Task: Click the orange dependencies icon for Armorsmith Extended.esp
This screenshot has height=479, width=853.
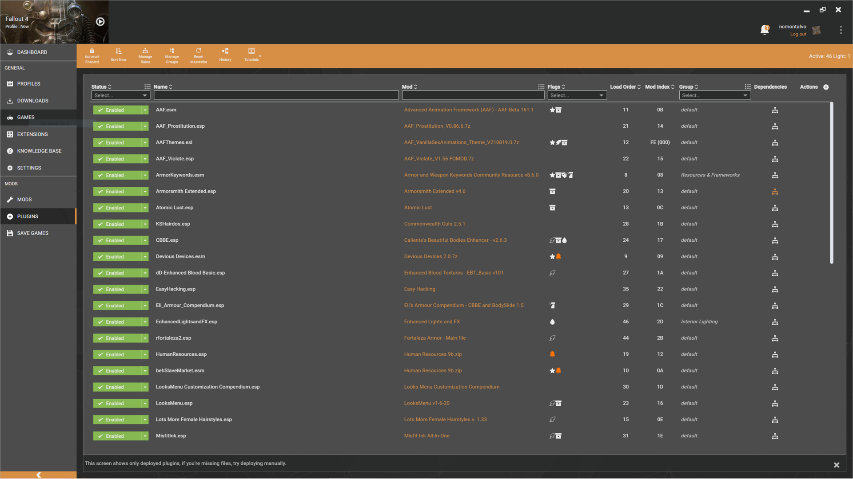Action: point(775,192)
